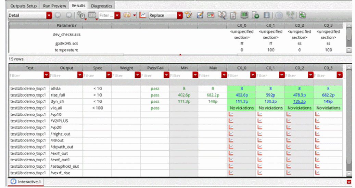The height and width of the screenshot is (188, 355).
Task: Select the 402.6p cell under C0_0
Action: pyautogui.click(x=242, y=95)
